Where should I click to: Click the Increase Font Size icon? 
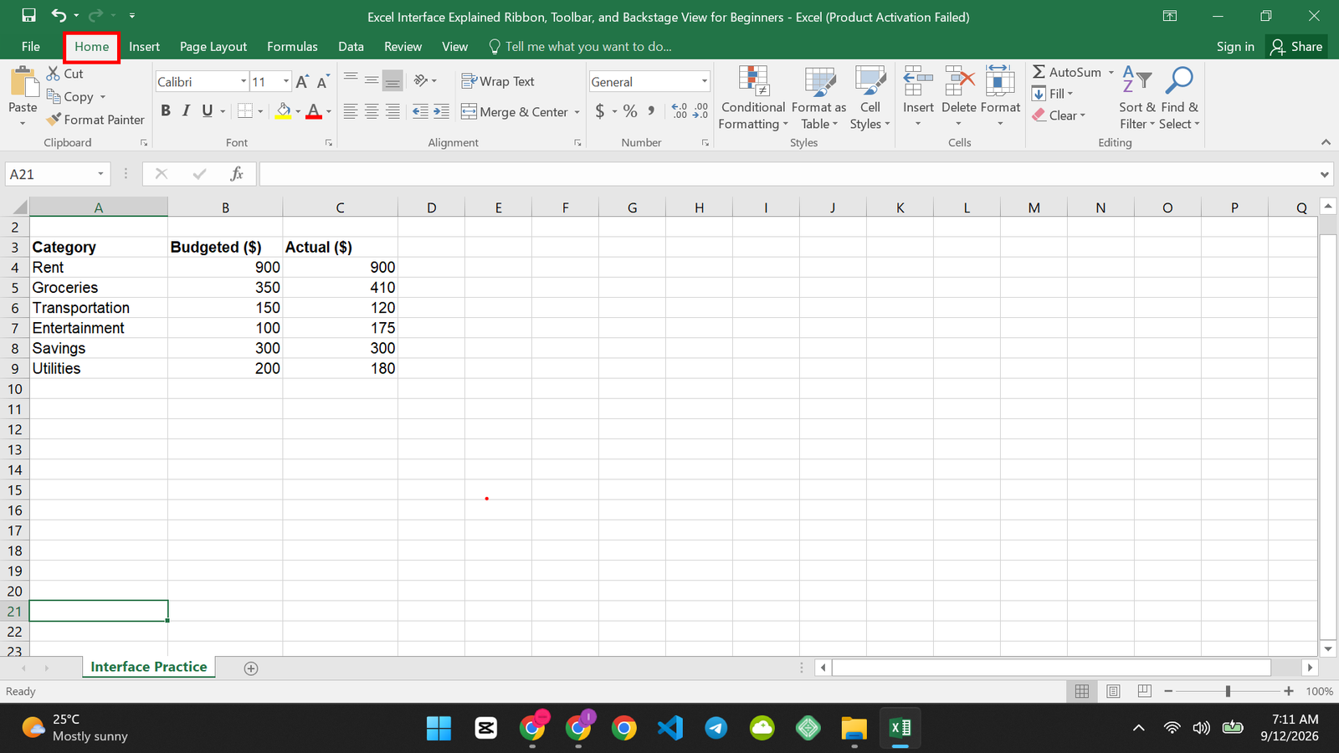[302, 82]
